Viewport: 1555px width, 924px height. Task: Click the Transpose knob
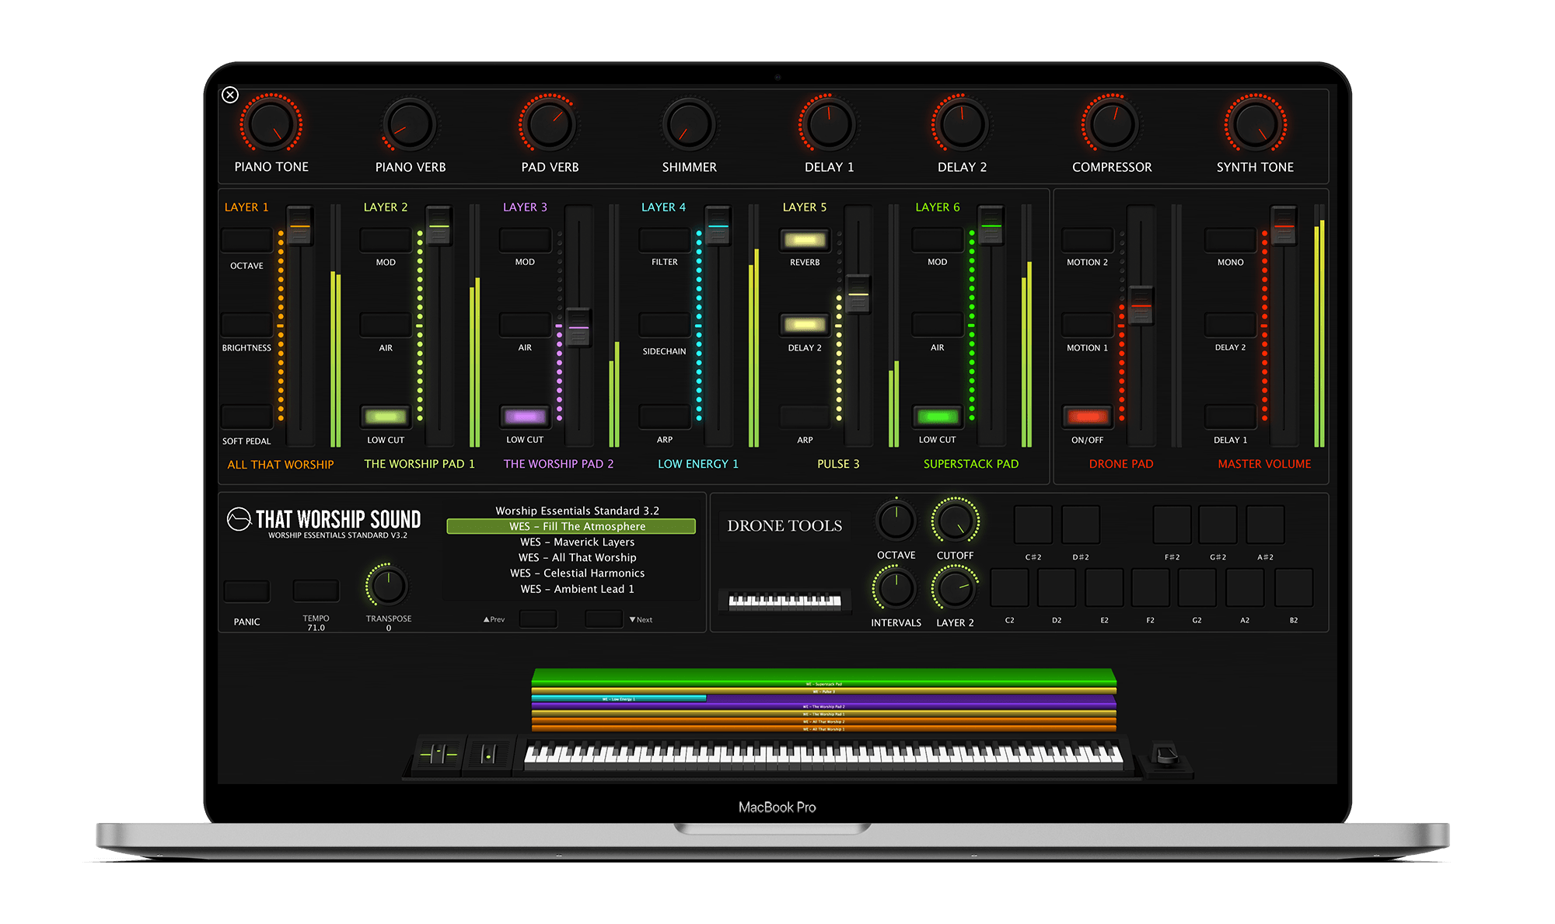387,586
